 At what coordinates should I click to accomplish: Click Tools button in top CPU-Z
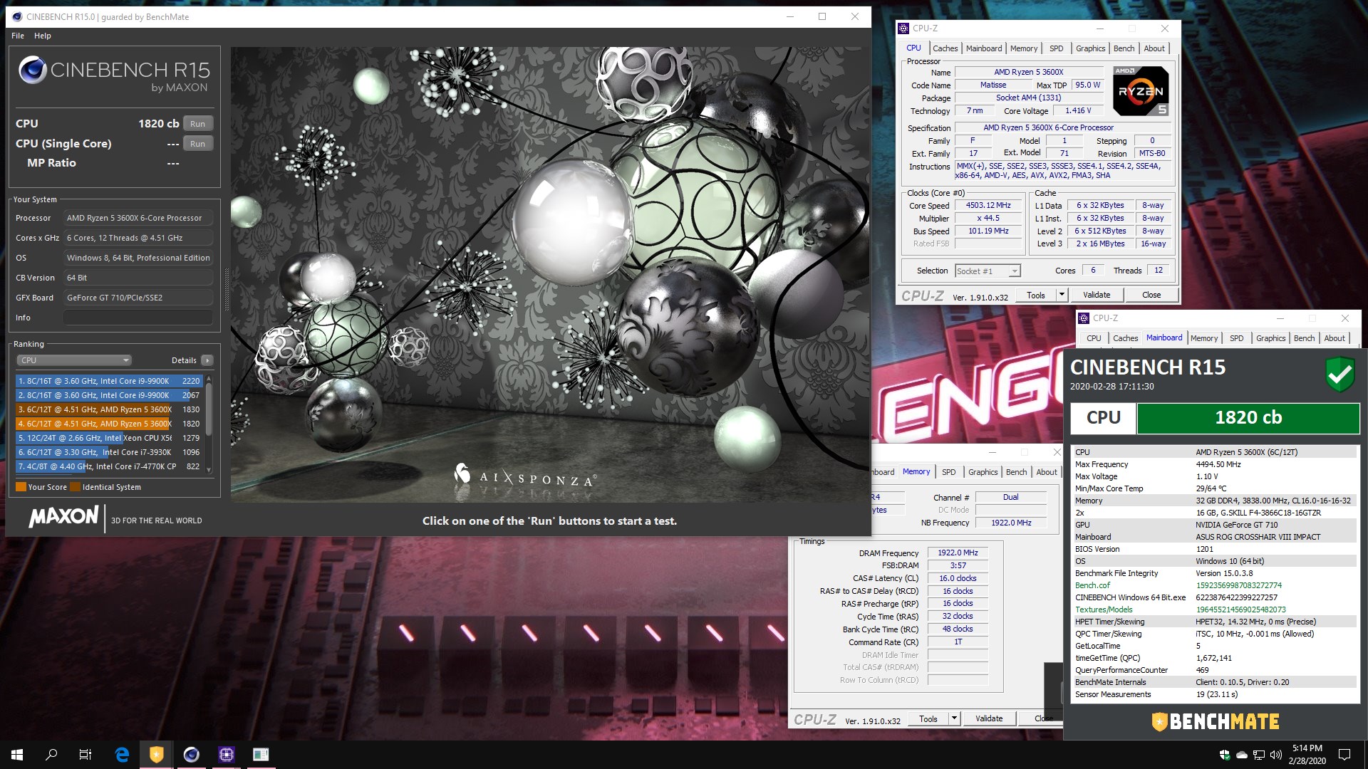[x=1035, y=295]
